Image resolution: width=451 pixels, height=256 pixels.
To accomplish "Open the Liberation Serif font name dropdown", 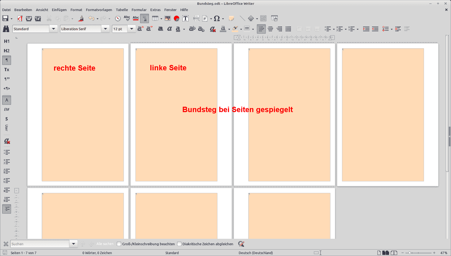I will click(x=105, y=29).
